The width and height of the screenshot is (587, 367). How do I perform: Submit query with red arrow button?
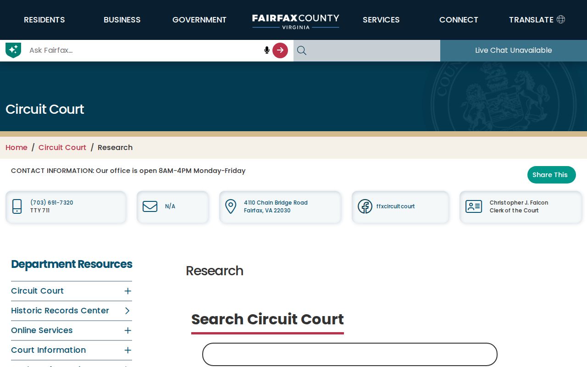click(280, 50)
